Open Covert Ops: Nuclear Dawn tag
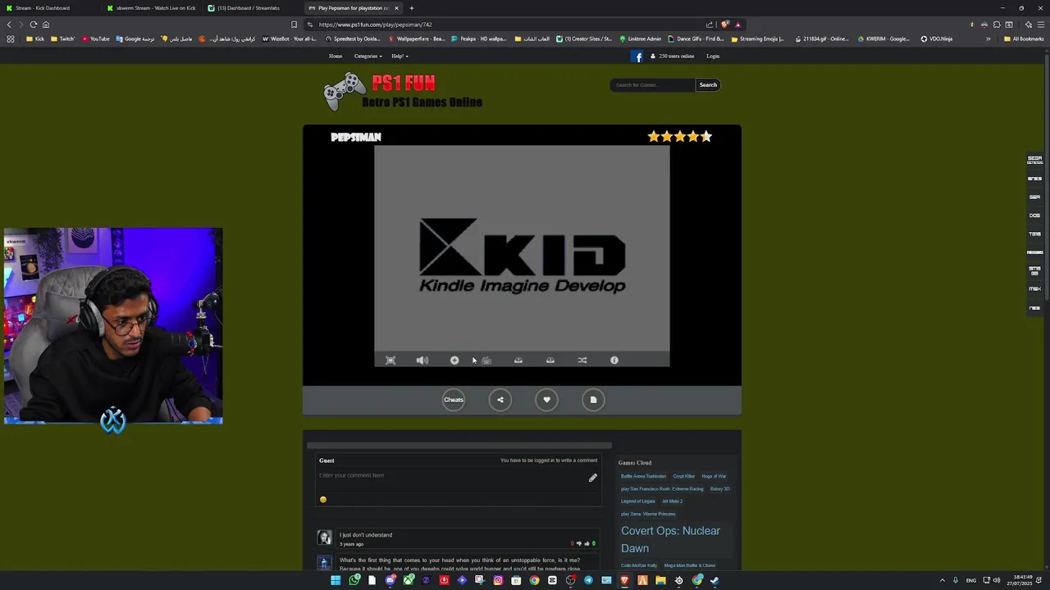 [x=670, y=539]
